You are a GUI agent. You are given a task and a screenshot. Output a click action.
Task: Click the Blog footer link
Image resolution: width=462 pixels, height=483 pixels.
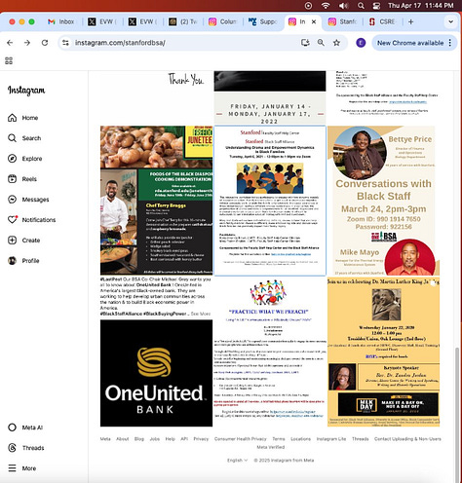(139, 439)
